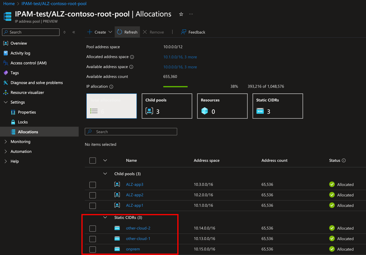
Task: Open IPAM-test/ALZ-contoso-root-pool breadcrumb
Action: pos(54,4)
